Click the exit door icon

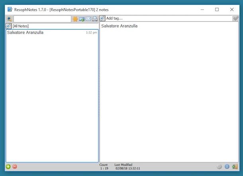click(235, 167)
